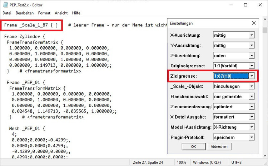Click the 'Windows (CRLF)' status entry
This screenshot has height=166, width=268.
click(x=207, y=162)
